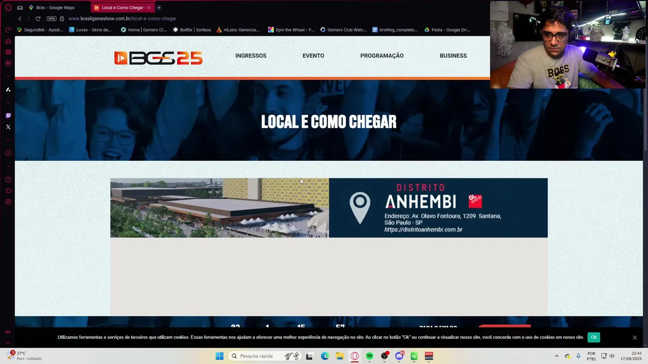Open File Explorer from the taskbar
The width and height of the screenshot is (648, 364).
click(x=340, y=356)
